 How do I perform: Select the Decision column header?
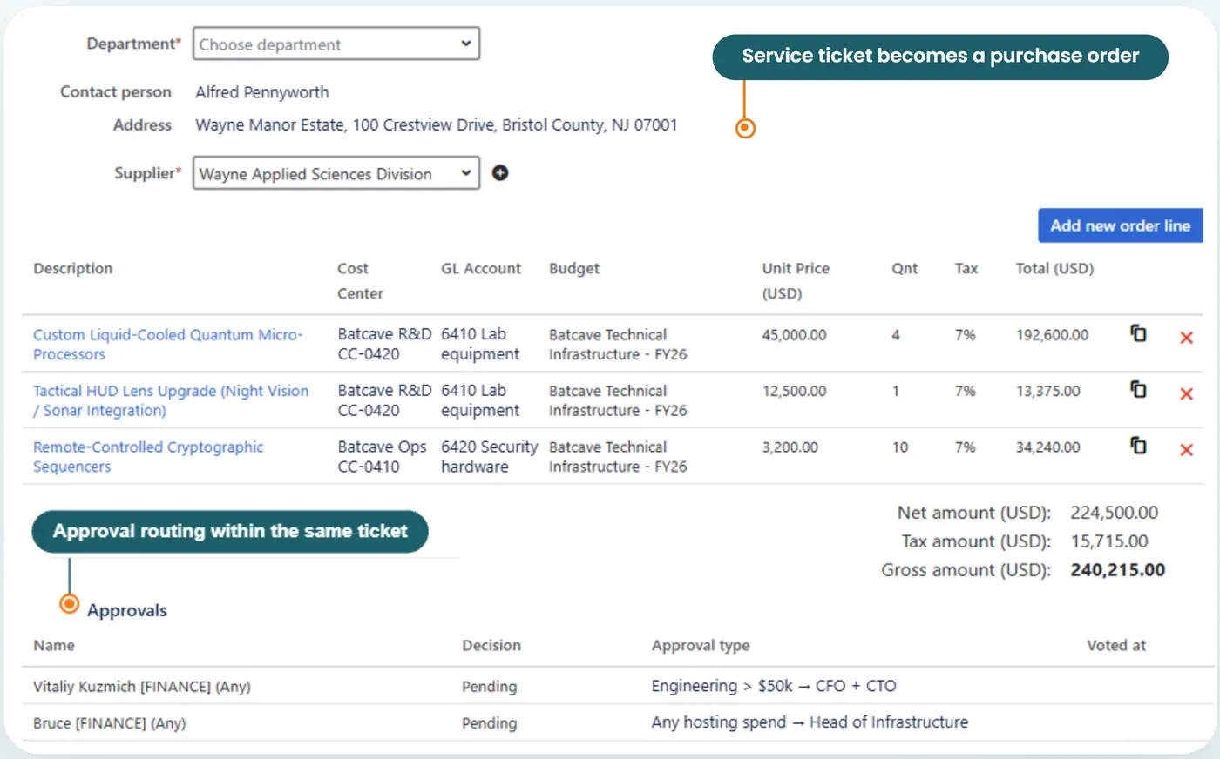pos(491,646)
